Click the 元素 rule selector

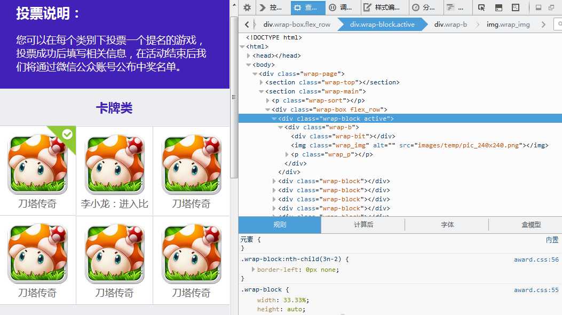[x=247, y=239]
